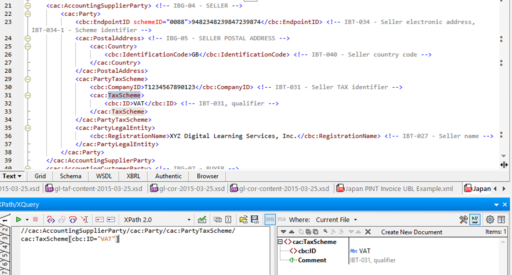The image size is (512, 275).
Task: Click the red stop evaluation button
Action: point(36,220)
